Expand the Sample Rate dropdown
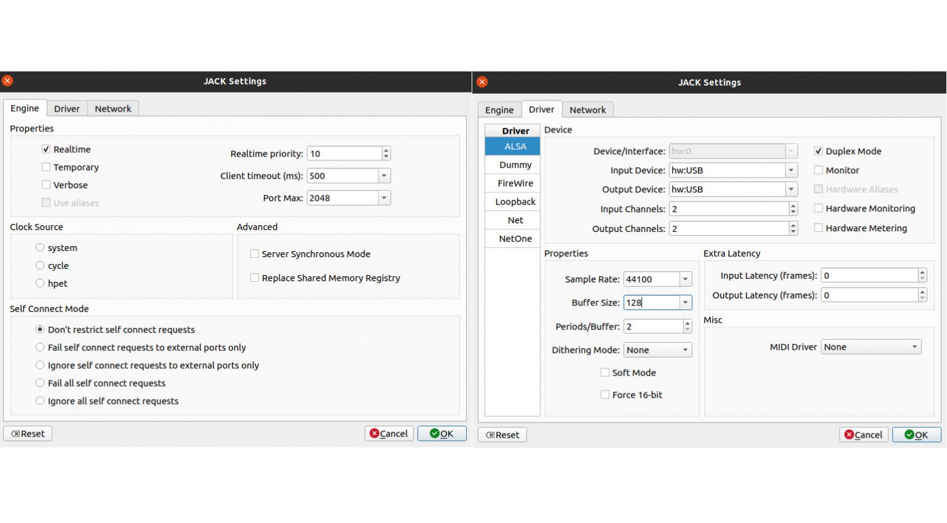 click(x=685, y=279)
